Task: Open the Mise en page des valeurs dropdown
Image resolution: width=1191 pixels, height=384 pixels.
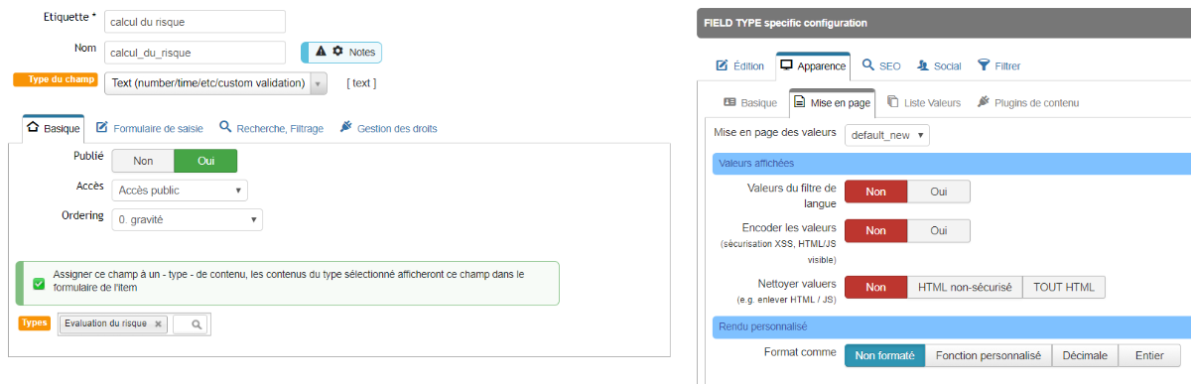Action: (x=886, y=134)
